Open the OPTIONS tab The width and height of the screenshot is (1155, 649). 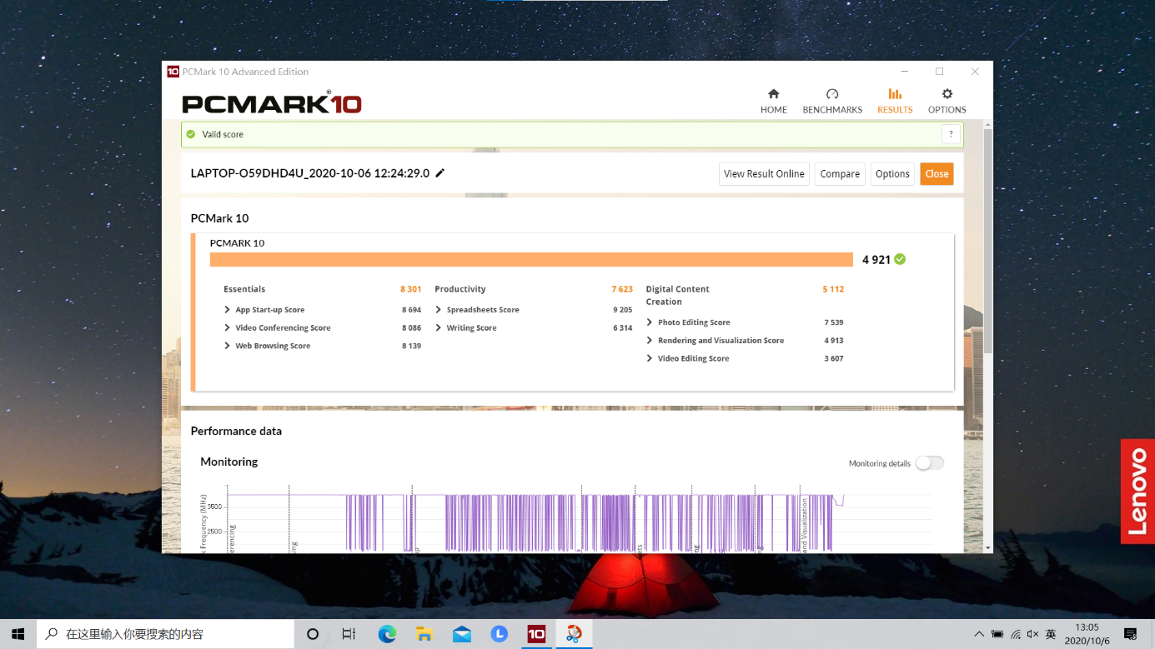947,101
